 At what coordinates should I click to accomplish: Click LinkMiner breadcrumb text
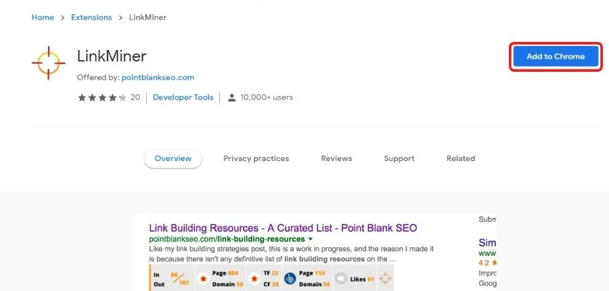(x=148, y=18)
